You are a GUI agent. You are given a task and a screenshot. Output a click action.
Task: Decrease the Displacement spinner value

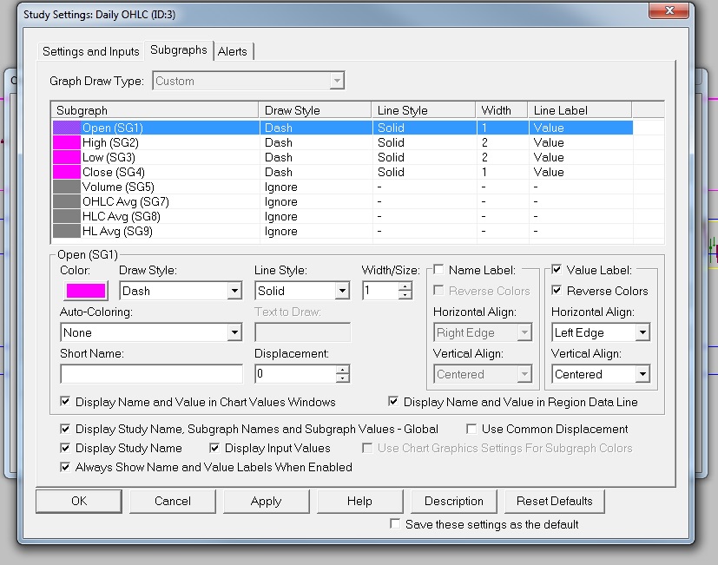pos(342,378)
